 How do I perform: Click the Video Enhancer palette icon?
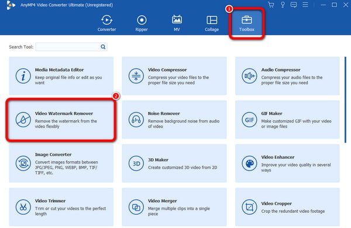pyautogui.click(x=249, y=164)
